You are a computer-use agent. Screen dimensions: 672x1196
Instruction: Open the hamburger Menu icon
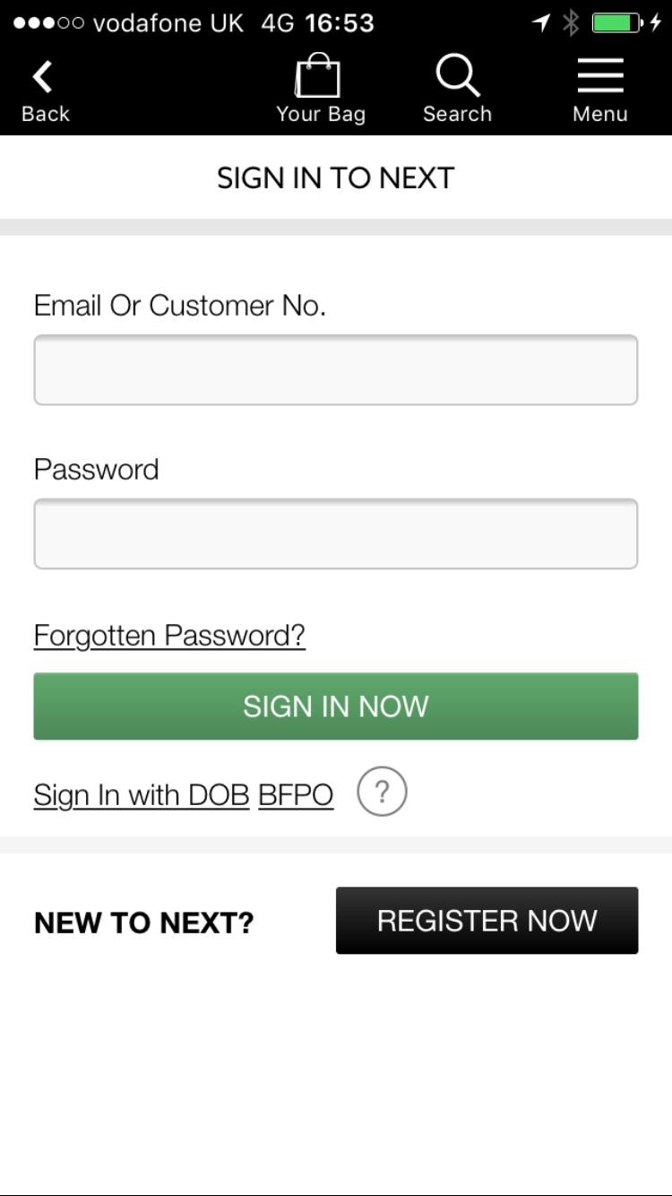coord(599,76)
